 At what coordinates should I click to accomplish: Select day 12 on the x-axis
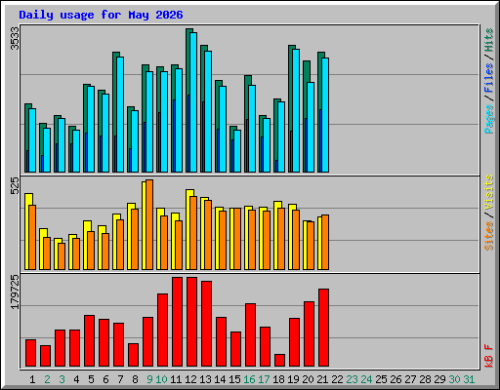click(x=190, y=379)
